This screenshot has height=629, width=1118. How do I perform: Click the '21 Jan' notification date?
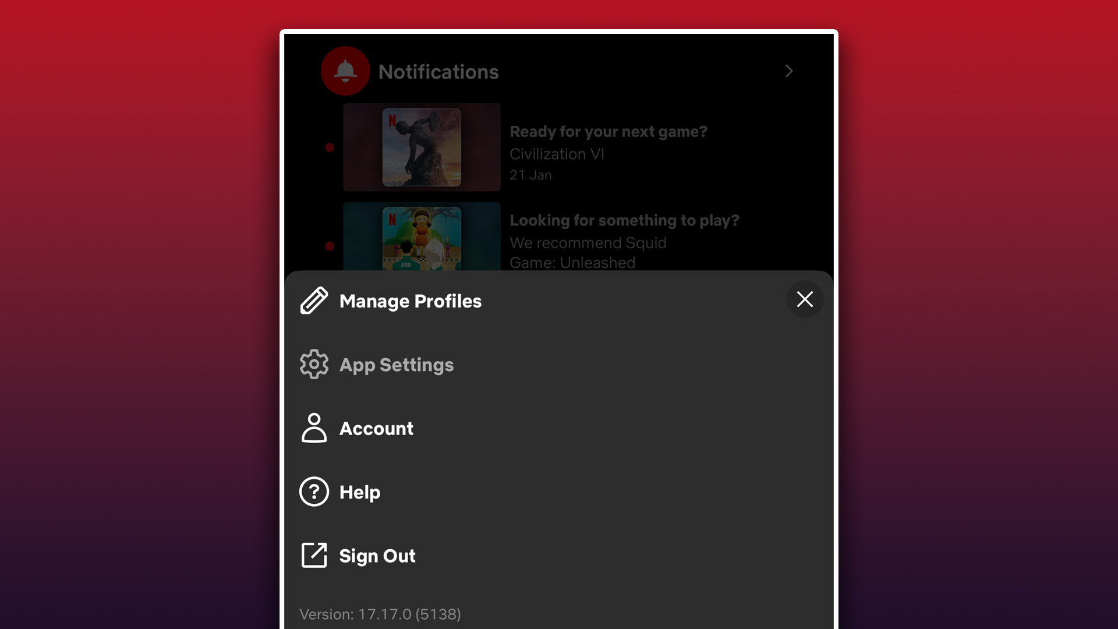530,175
